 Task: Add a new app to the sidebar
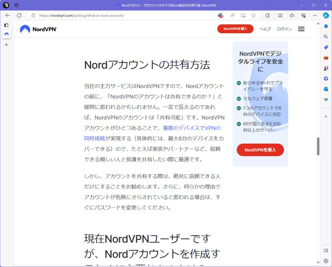pyautogui.click(x=326, y=117)
